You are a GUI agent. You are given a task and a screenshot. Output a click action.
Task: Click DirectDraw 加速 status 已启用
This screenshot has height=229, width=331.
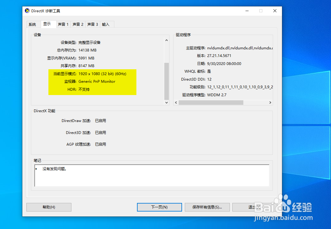[101, 121]
